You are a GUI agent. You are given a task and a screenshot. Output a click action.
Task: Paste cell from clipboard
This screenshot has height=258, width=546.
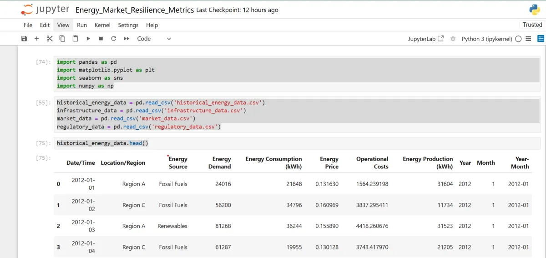(75, 39)
